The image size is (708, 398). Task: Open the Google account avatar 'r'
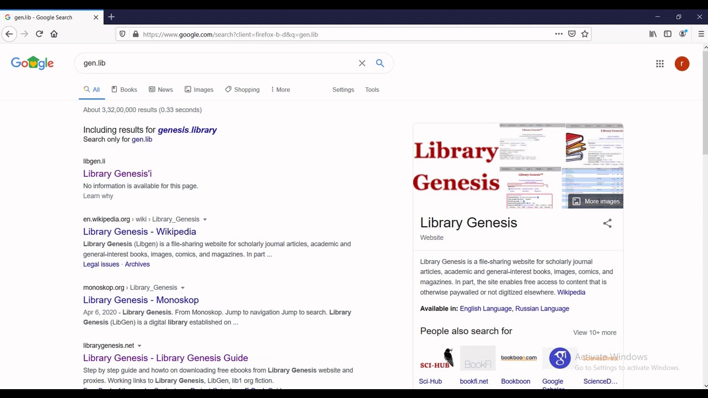coord(682,64)
